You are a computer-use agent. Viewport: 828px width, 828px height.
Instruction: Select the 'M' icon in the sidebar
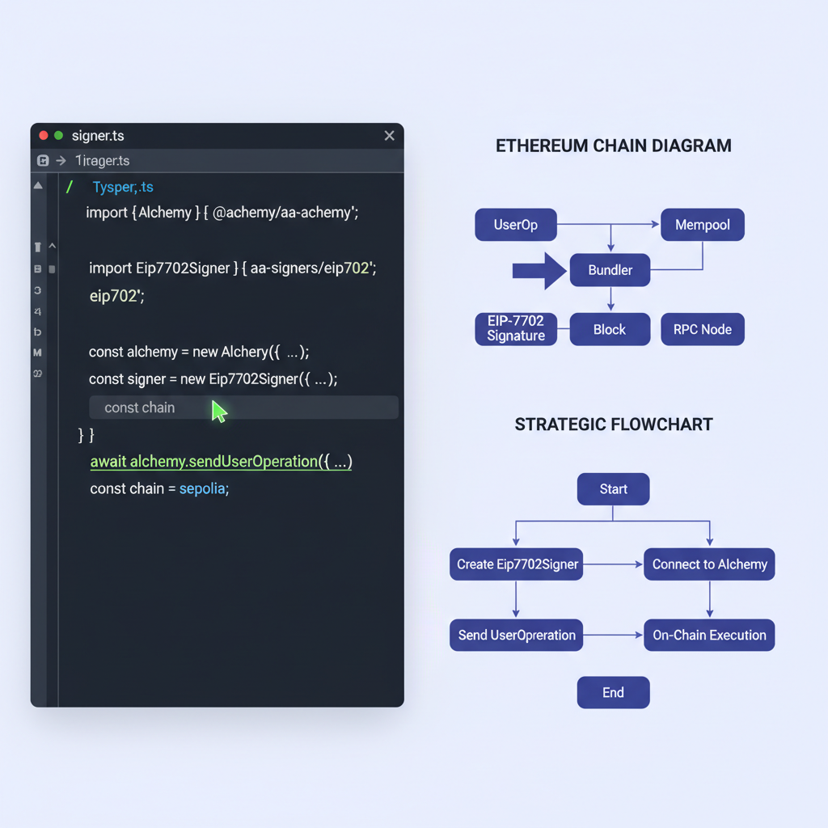tap(37, 353)
